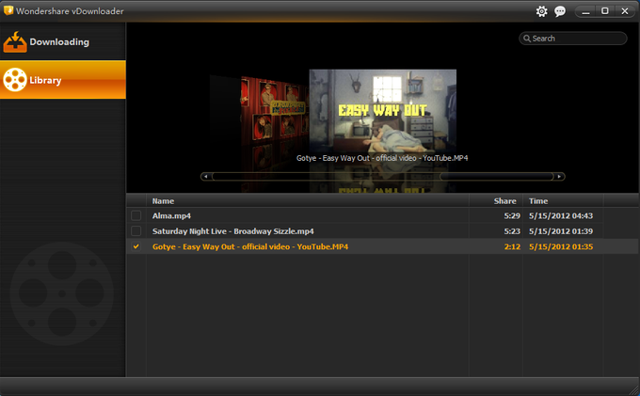Maximize the vDownloader window
Screen dimensions: 640x396
tap(605, 11)
